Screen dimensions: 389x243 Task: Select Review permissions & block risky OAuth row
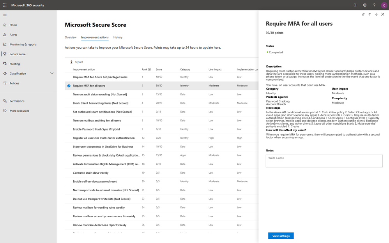tap(161, 155)
